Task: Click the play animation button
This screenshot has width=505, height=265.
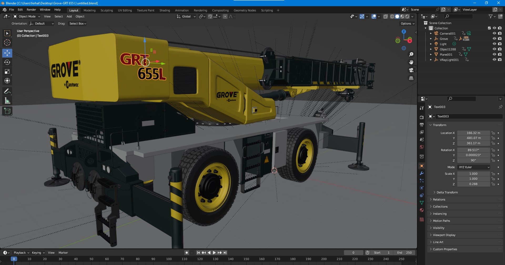Action: pos(214,253)
